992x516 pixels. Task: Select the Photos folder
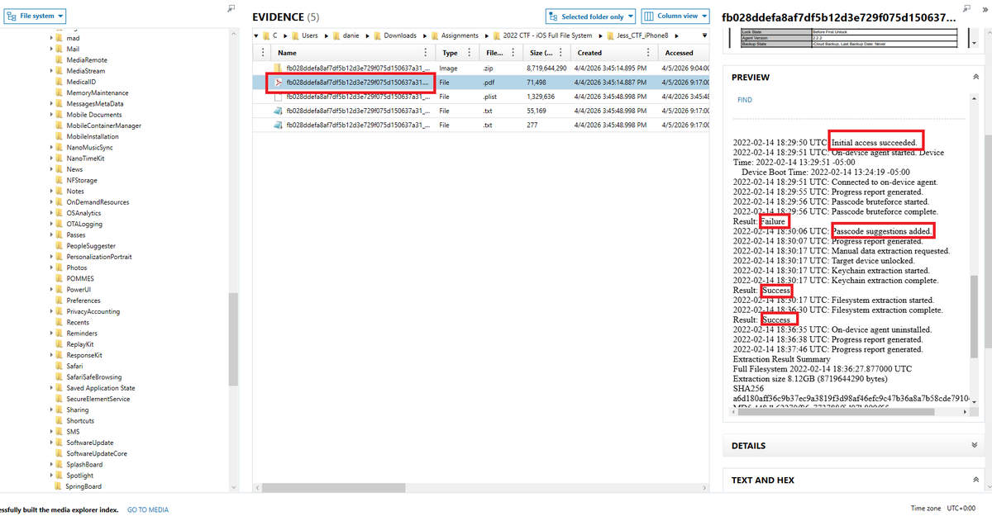pos(77,267)
